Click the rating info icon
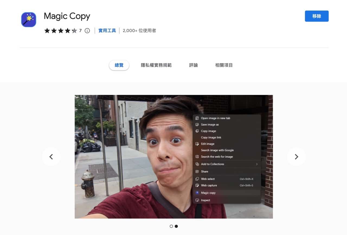 [x=87, y=31]
